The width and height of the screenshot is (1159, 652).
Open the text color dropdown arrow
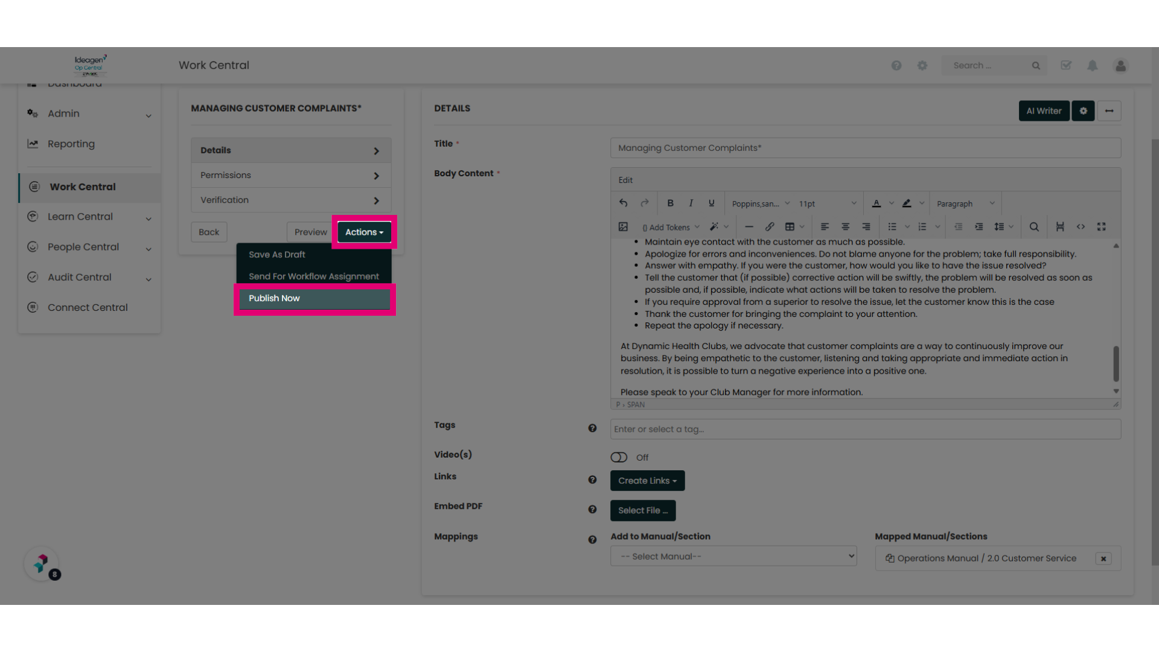(892, 203)
